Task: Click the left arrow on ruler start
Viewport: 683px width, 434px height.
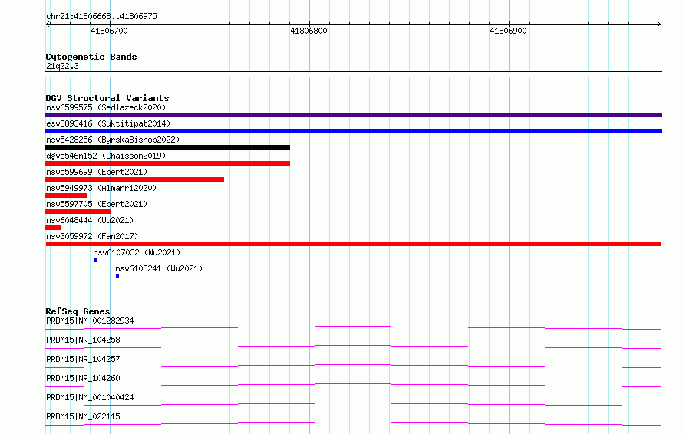Action: [x=48, y=24]
